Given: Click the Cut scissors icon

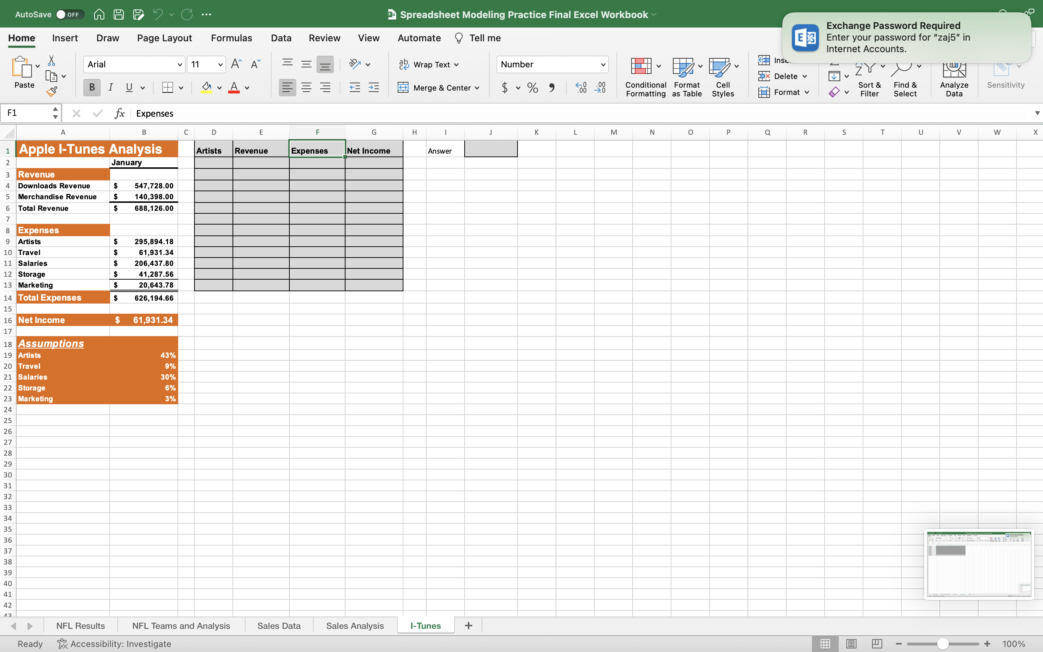Looking at the screenshot, I should click(x=51, y=60).
